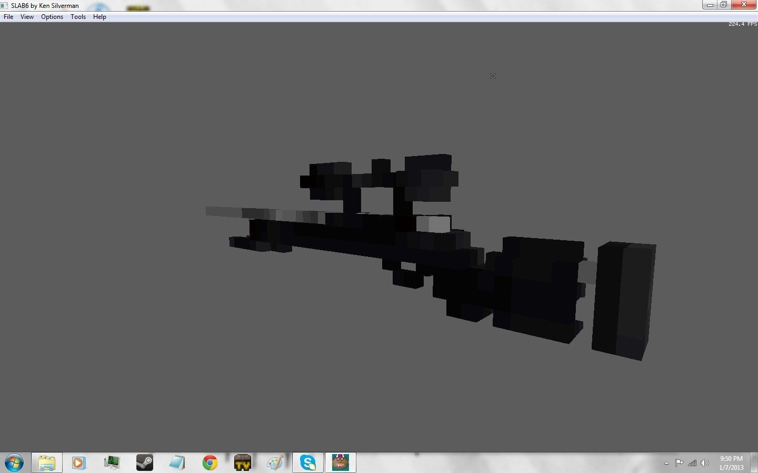This screenshot has height=473, width=758.
Task: Click the network signal tray icon
Action: [692, 463]
